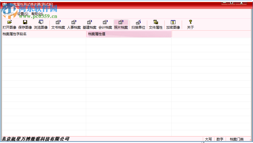Close the 档案属性测试修改器 window
The height and width of the screenshot is (143, 253).
tap(241, 3)
